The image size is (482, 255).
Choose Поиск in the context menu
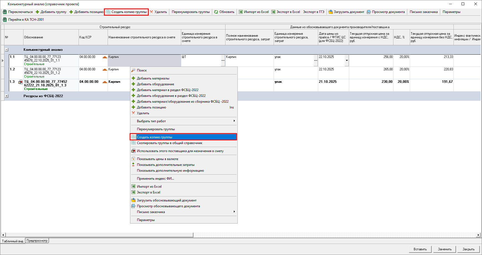coord(184,70)
